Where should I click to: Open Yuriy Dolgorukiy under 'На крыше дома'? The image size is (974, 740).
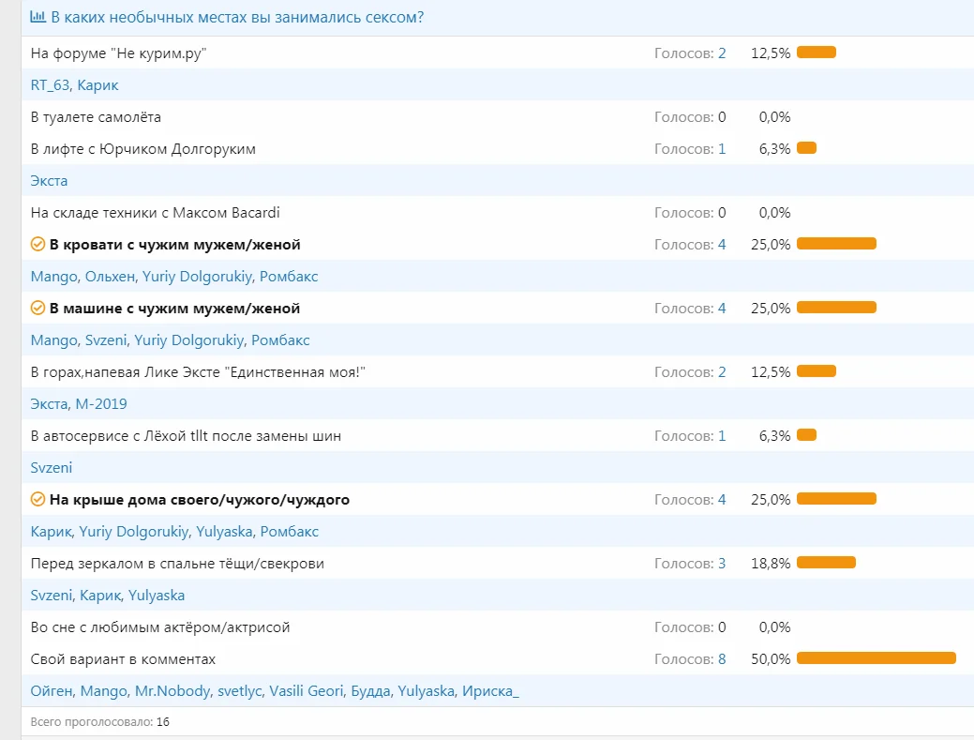[x=133, y=532]
